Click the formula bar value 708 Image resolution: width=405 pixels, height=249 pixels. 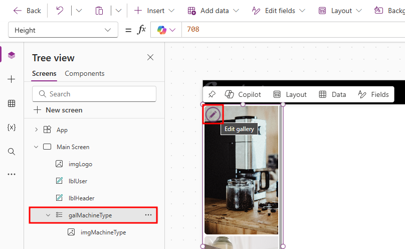193,29
